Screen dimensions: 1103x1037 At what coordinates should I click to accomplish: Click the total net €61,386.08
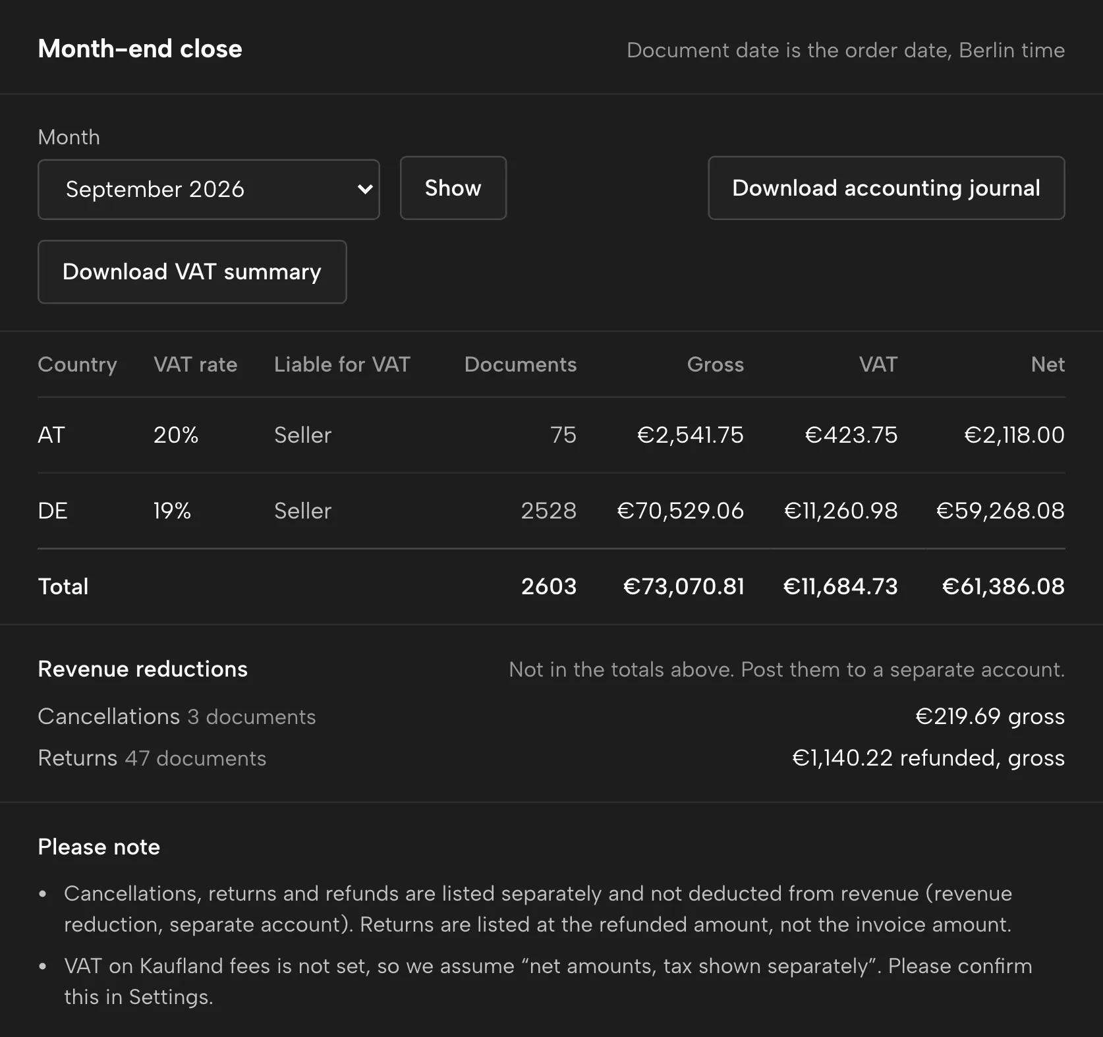pos(1003,586)
